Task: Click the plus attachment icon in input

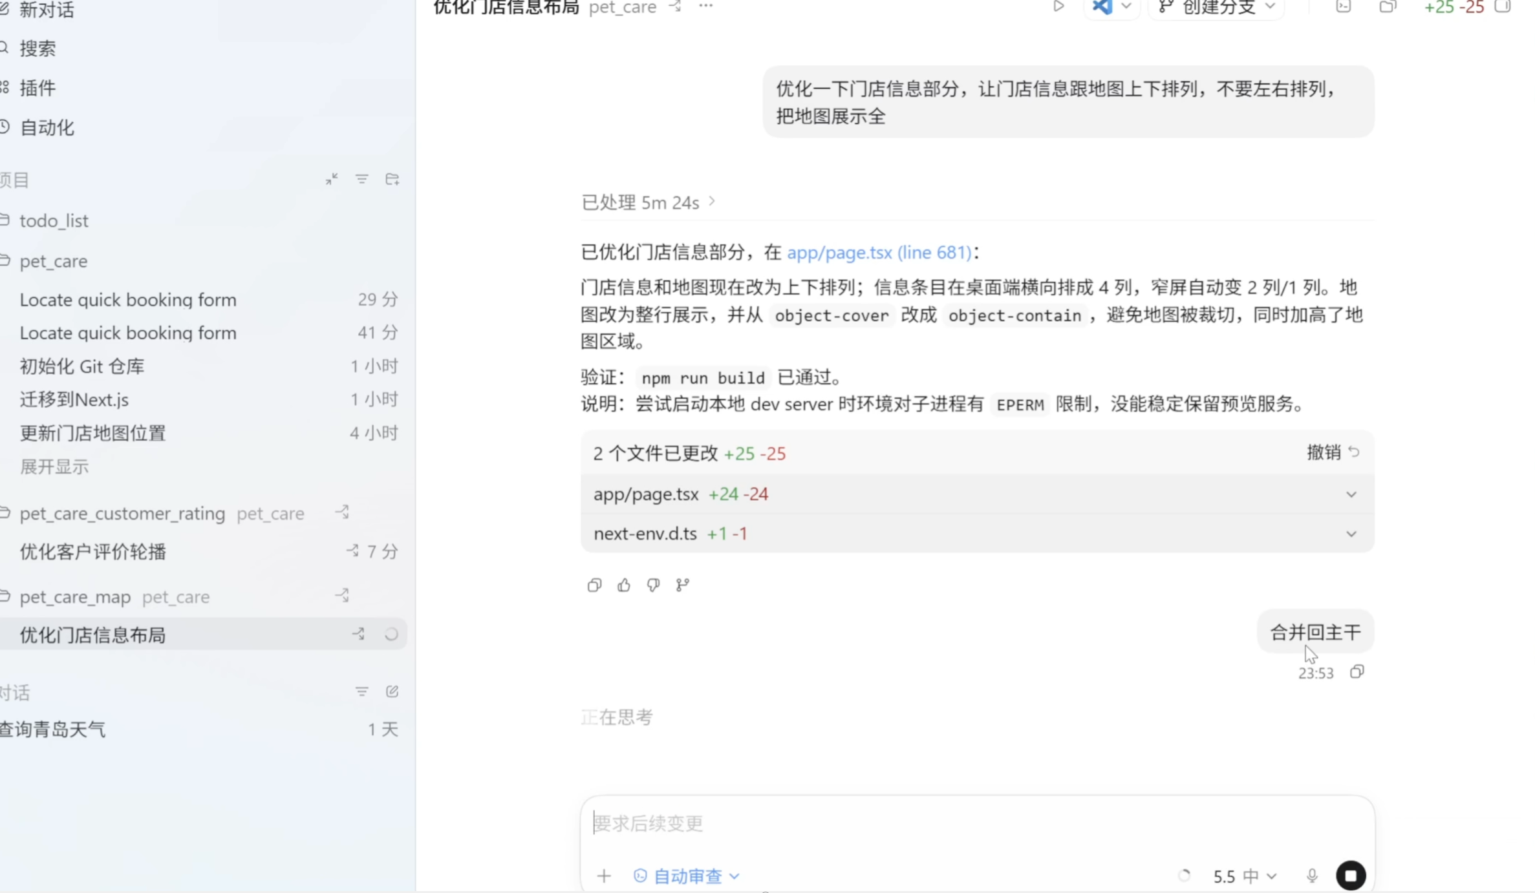Action: (x=604, y=876)
